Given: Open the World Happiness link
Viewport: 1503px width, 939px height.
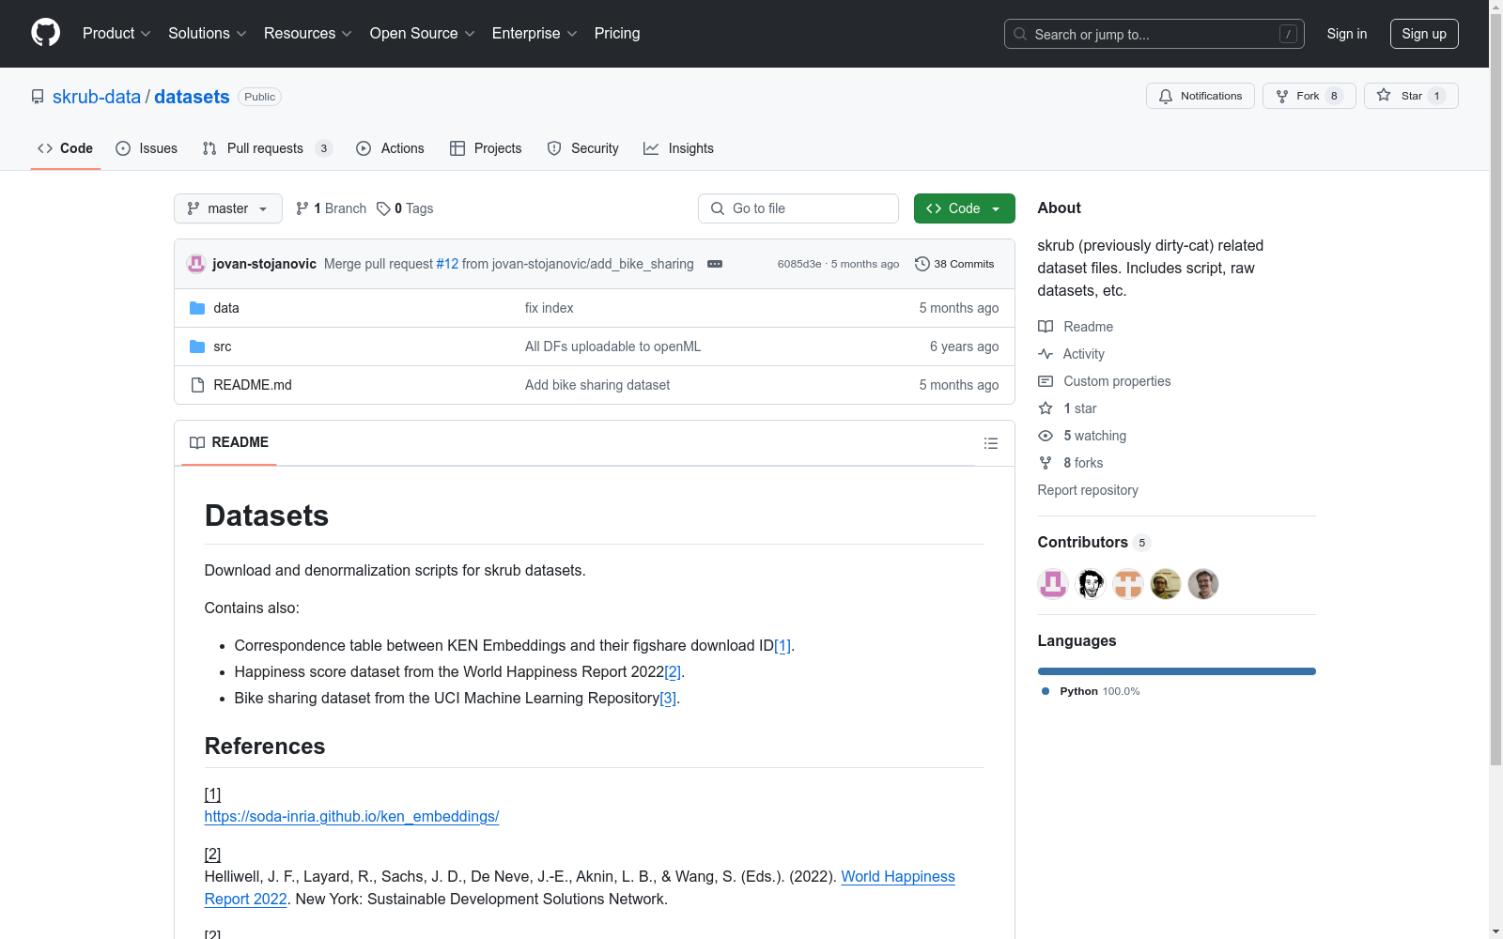Looking at the screenshot, I should click(898, 876).
